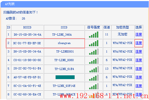Select the signal strength icon for TP-LINK_0080
149x100 pixels.
pos(94,61)
